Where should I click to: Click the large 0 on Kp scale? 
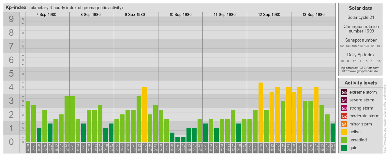[x=11, y=142]
